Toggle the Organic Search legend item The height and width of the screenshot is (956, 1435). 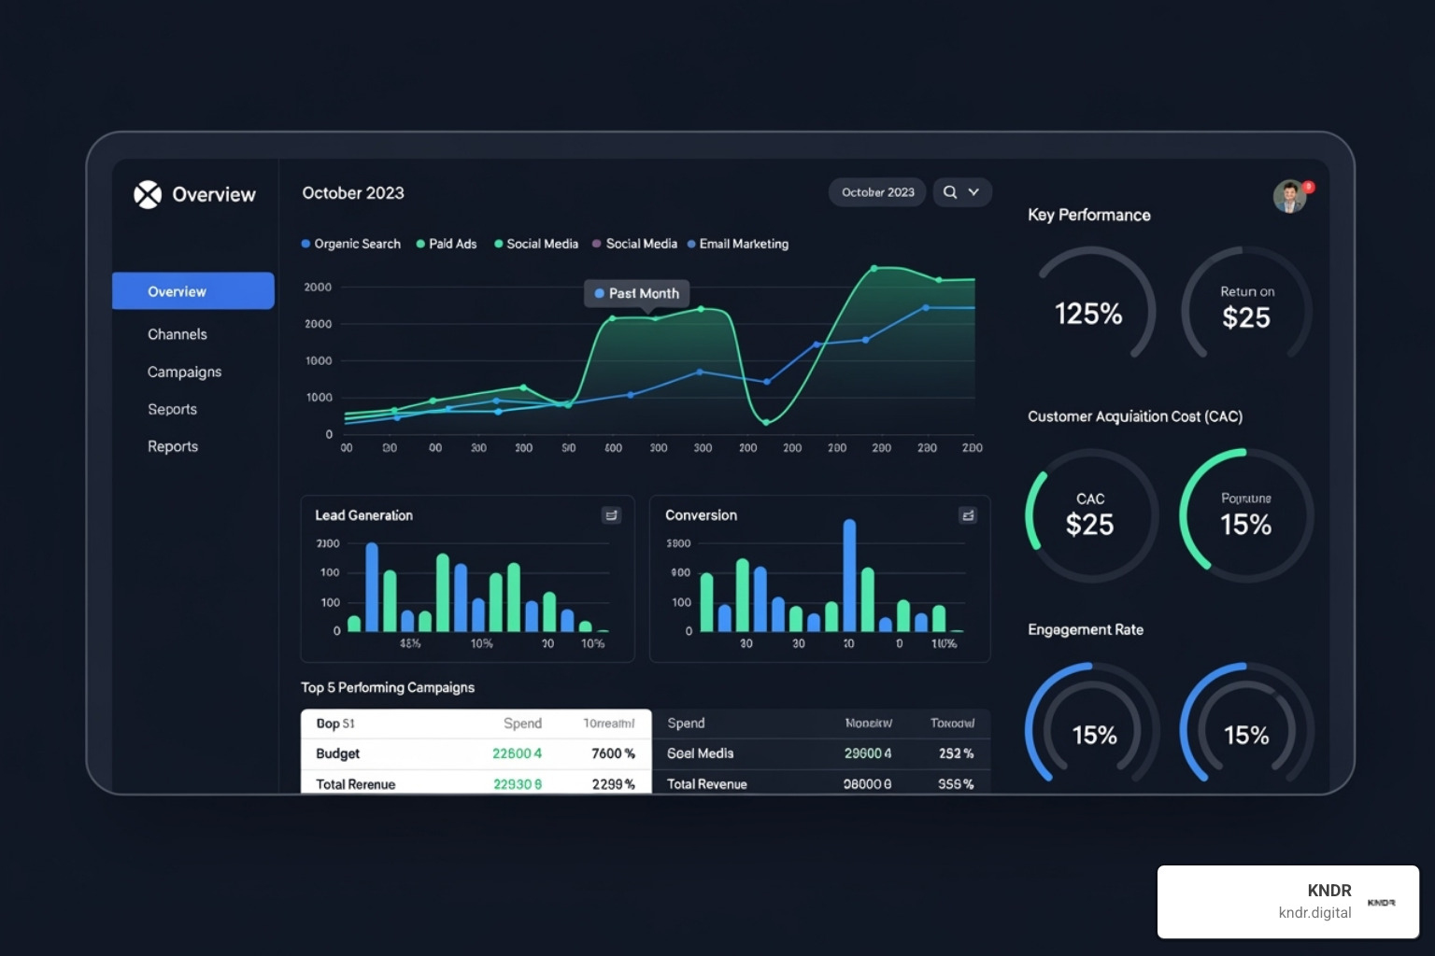coord(351,244)
